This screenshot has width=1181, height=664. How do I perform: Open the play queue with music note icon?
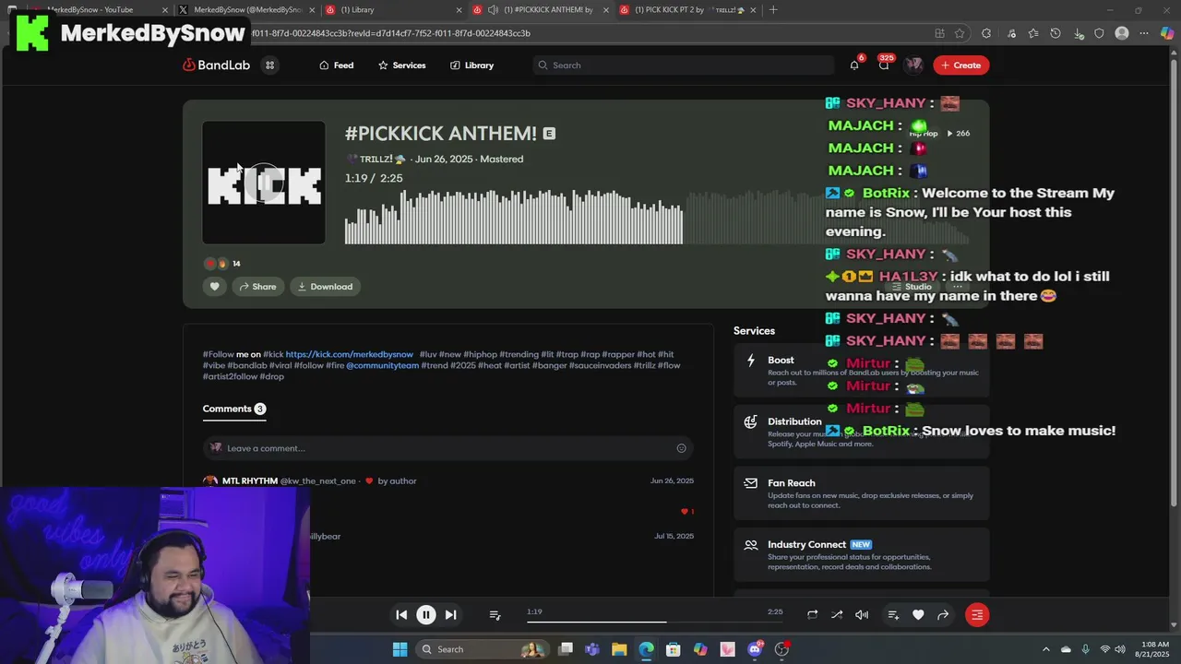[x=495, y=615]
